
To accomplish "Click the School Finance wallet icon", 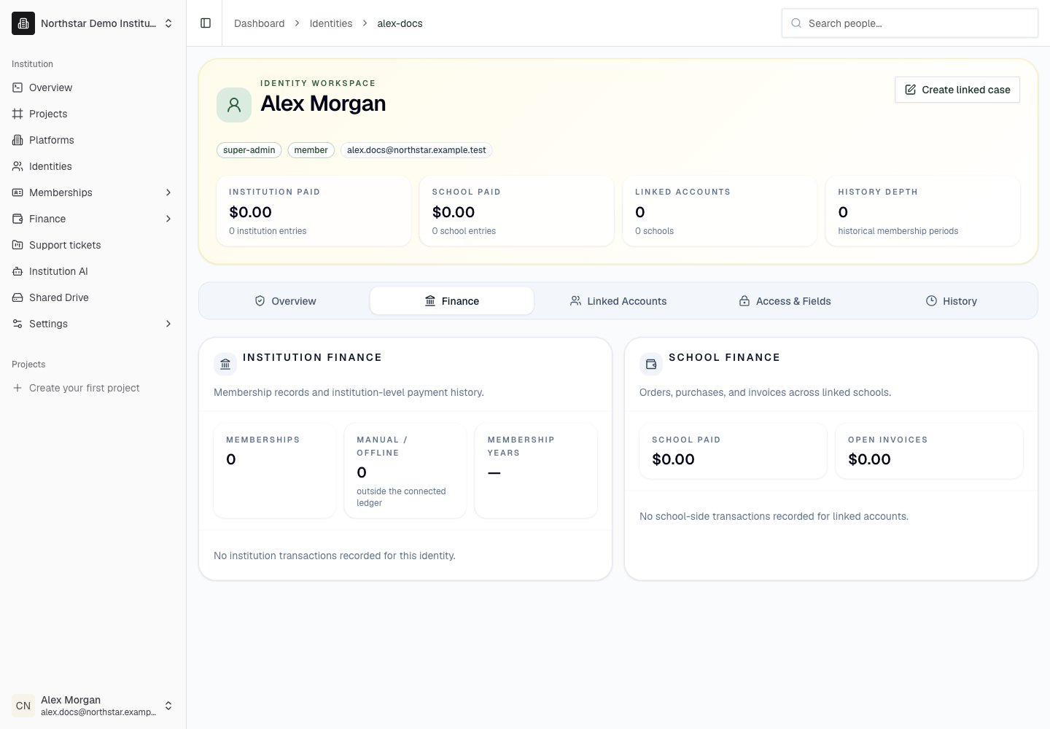I will pos(651,364).
